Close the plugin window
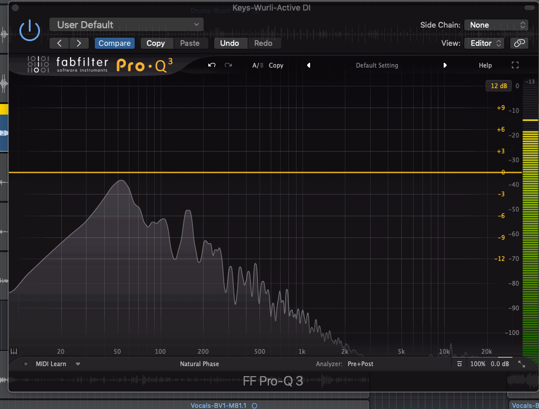 coord(15,8)
